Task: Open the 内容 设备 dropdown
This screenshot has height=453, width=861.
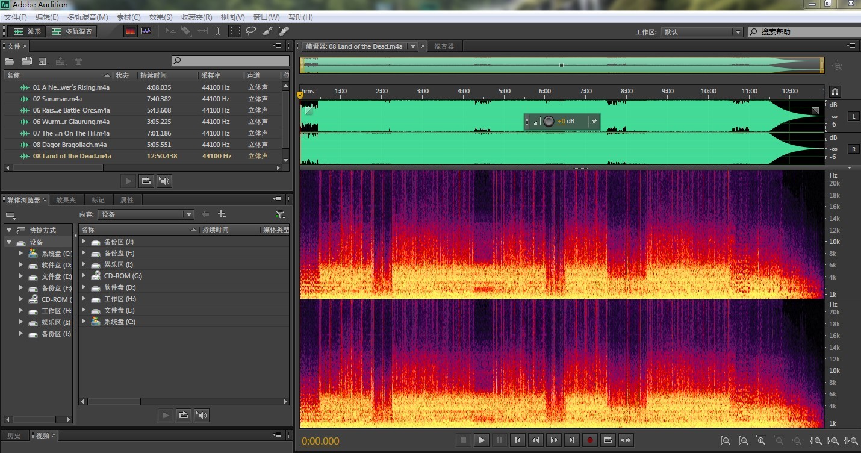Action: pyautogui.click(x=146, y=214)
